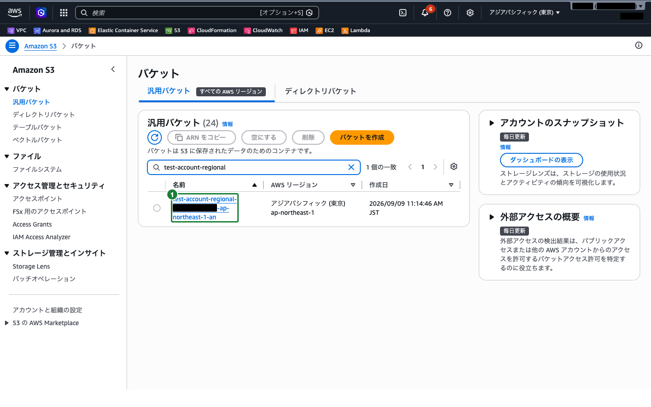Select the test-account-regional bucket radio button
The width and height of the screenshot is (651, 407).
click(x=157, y=208)
